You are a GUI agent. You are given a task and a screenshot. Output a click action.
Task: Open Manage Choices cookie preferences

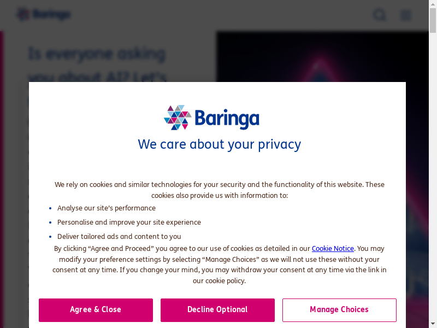339,310
